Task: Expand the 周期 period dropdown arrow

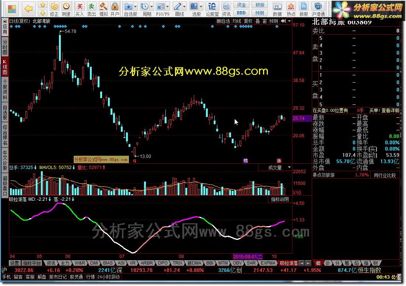Action: tap(152, 6)
